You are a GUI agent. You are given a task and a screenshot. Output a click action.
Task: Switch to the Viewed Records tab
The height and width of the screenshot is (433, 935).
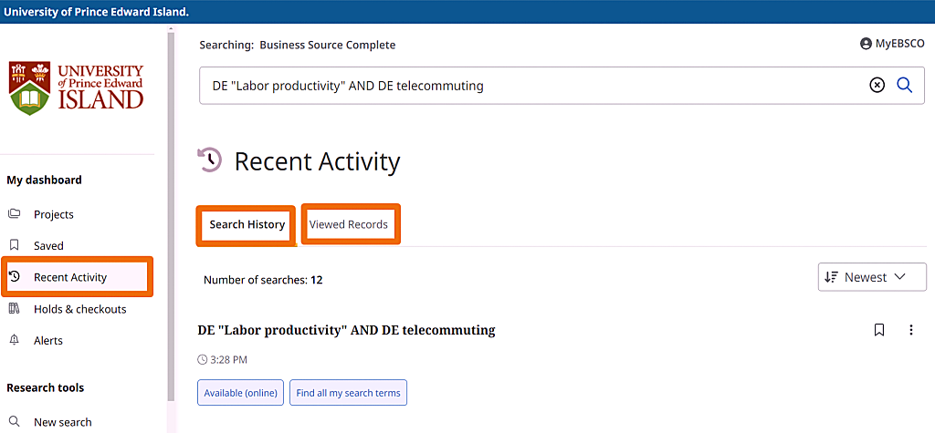[349, 224]
